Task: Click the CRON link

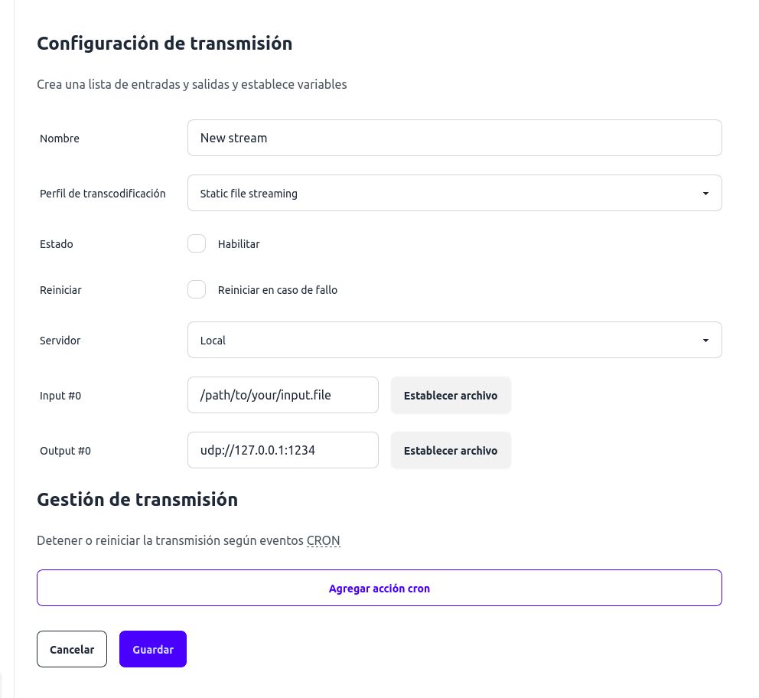Action: [323, 540]
